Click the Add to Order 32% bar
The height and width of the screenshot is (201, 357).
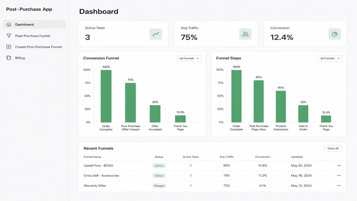pyautogui.click(x=303, y=114)
